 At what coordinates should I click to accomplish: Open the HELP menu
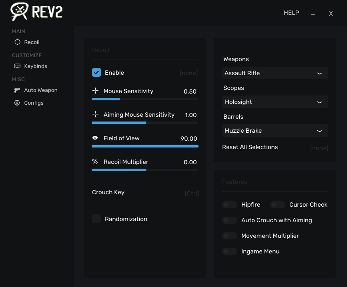pyautogui.click(x=291, y=13)
